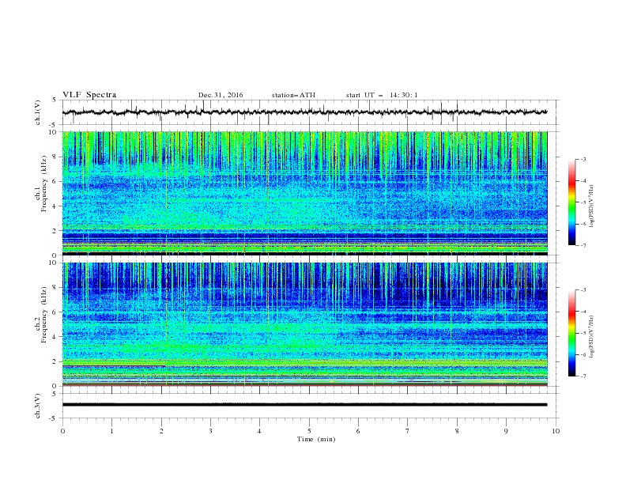626x484 pixels.
Task: Select the ch.1 "Frequency (kHz)" axis label
Action: pos(44,183)
